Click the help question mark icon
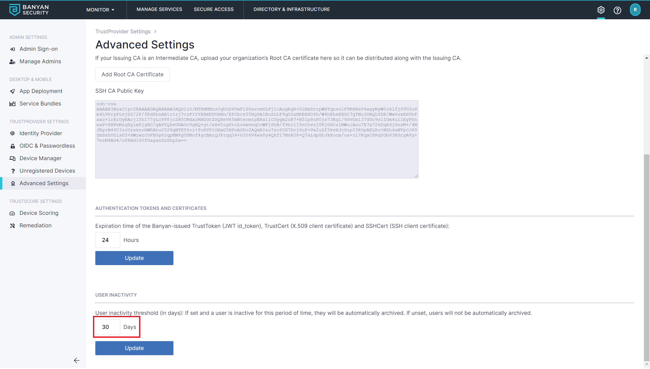This screenshot has height=369, width=650. 617,10
